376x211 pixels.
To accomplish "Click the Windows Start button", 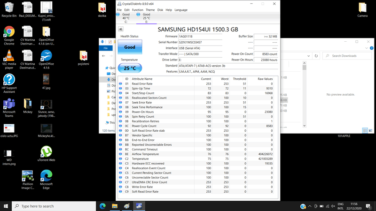I will pos(6,206).
